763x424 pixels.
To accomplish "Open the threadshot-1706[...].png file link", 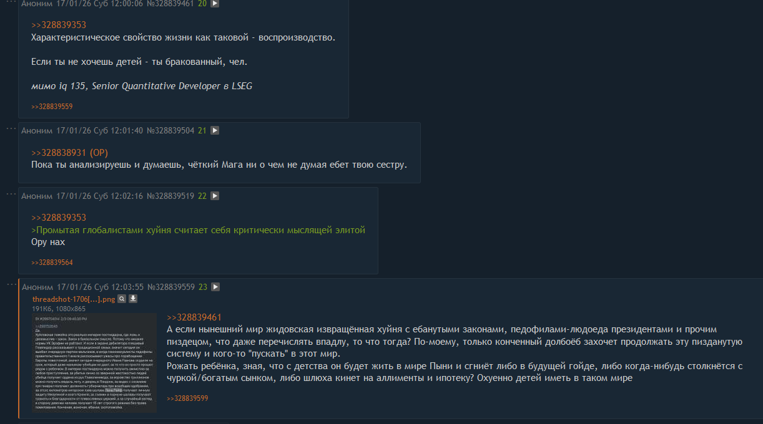I will [x=74, y=299].
